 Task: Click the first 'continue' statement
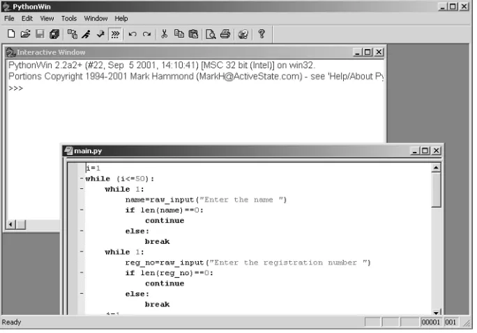[165, 221]
